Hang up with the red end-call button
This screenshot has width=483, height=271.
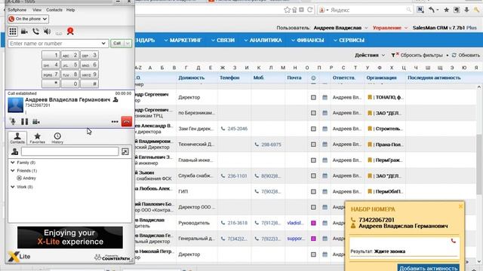point(126,122)
